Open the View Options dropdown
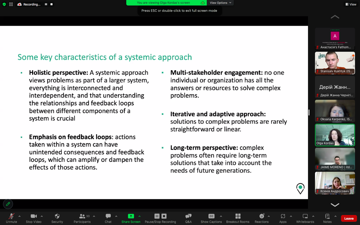360x225 pixels. (220, 3)
